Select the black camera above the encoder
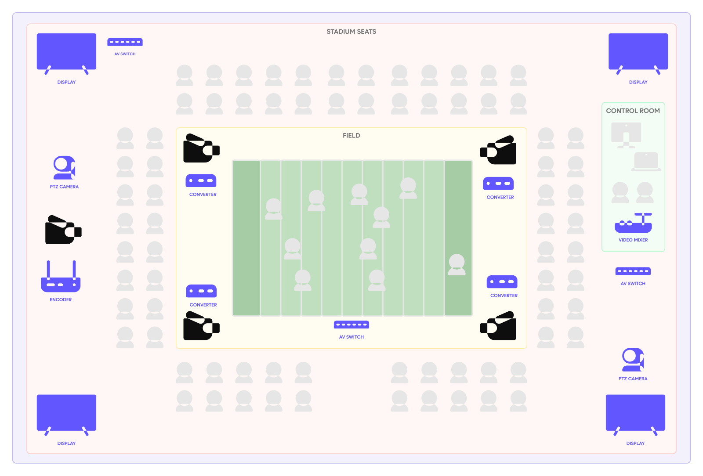Screen dimensions: 703x476 (x=63, y=230)
